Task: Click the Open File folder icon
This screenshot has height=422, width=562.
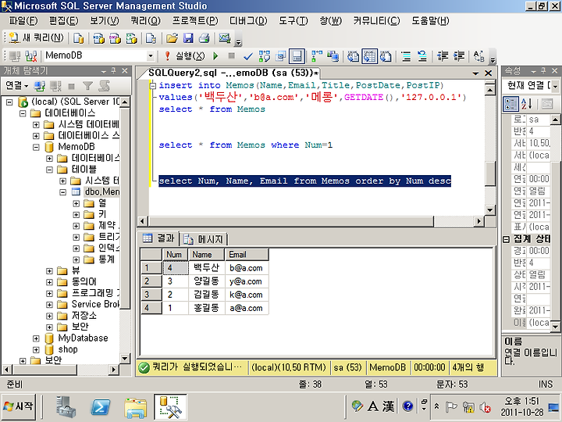Action: point(172,38)
